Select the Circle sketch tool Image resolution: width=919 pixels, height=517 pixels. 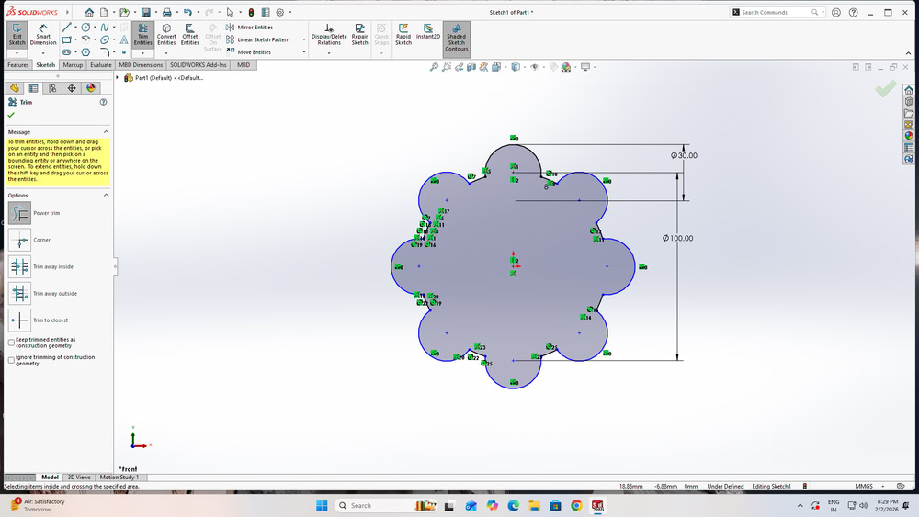click(x=85, y=28)
